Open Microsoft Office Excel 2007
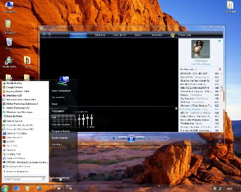This screenshot has height=192, width=241. pyautogui.click(x=26, y=125)
